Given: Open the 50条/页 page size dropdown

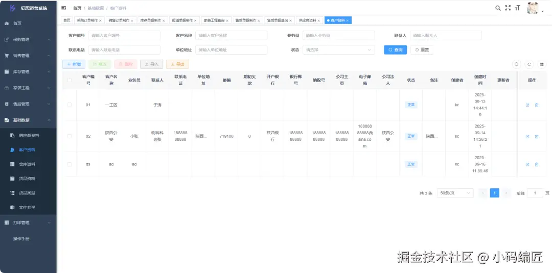Looking at the screenshot, I should (x=455, y=193).
